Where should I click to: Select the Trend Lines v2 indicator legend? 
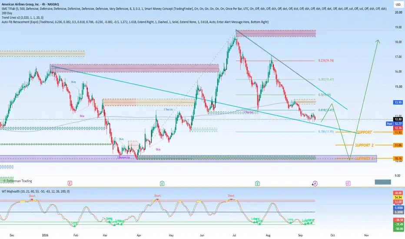click(23, 17)
